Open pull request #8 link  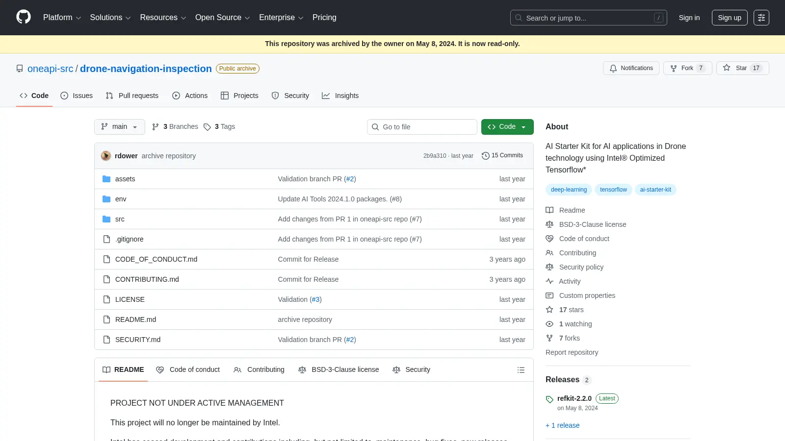[396, 199]
